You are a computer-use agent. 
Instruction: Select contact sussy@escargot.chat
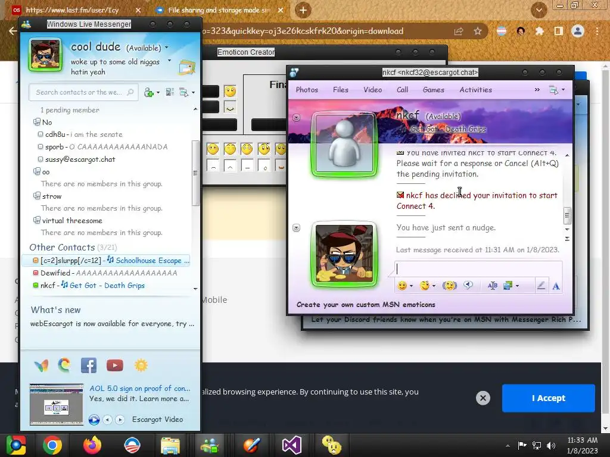point(76,159)
